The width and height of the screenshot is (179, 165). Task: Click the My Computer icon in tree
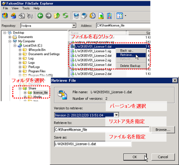tap(15, 41)
